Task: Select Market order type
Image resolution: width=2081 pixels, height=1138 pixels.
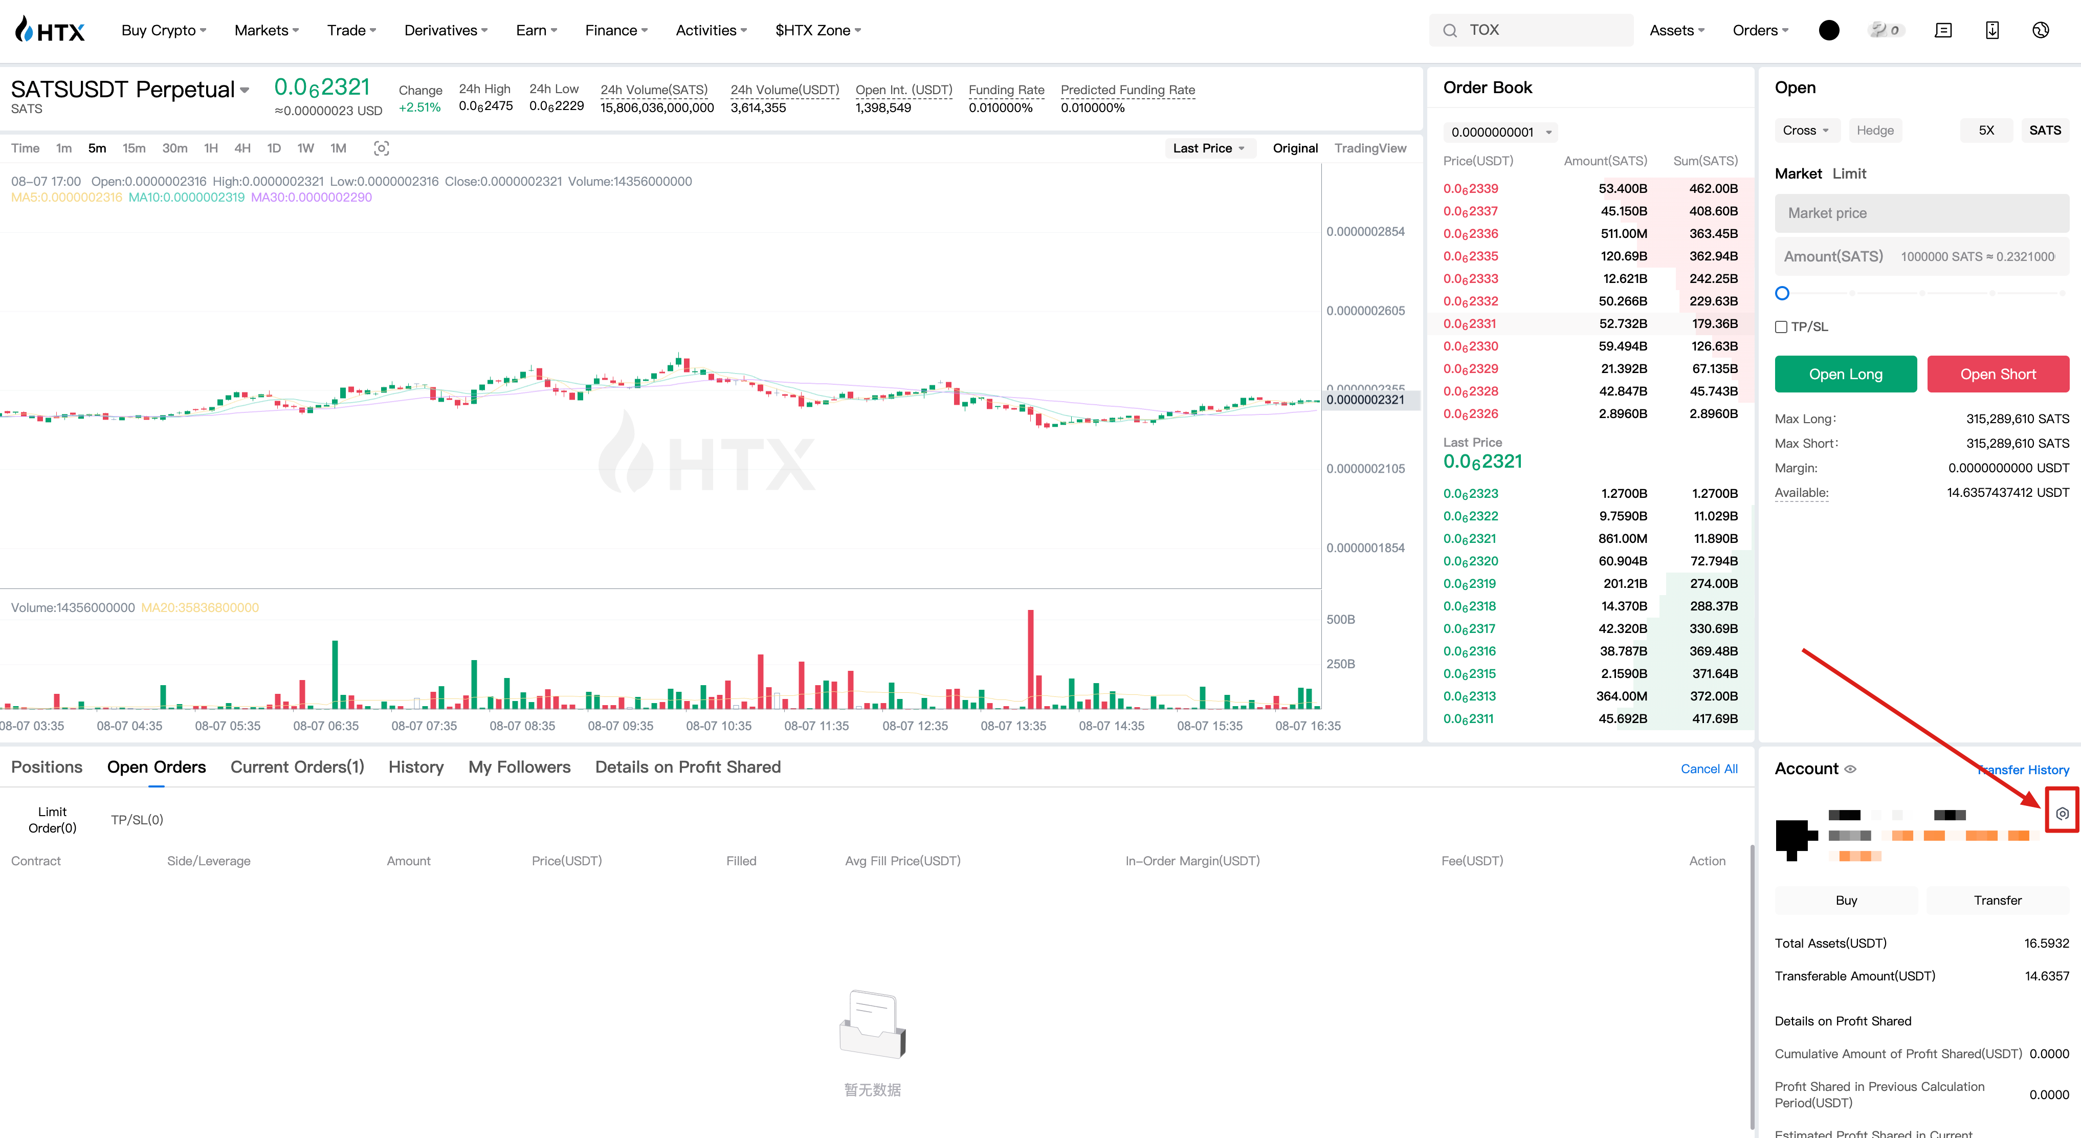Action: [1798, 174]
